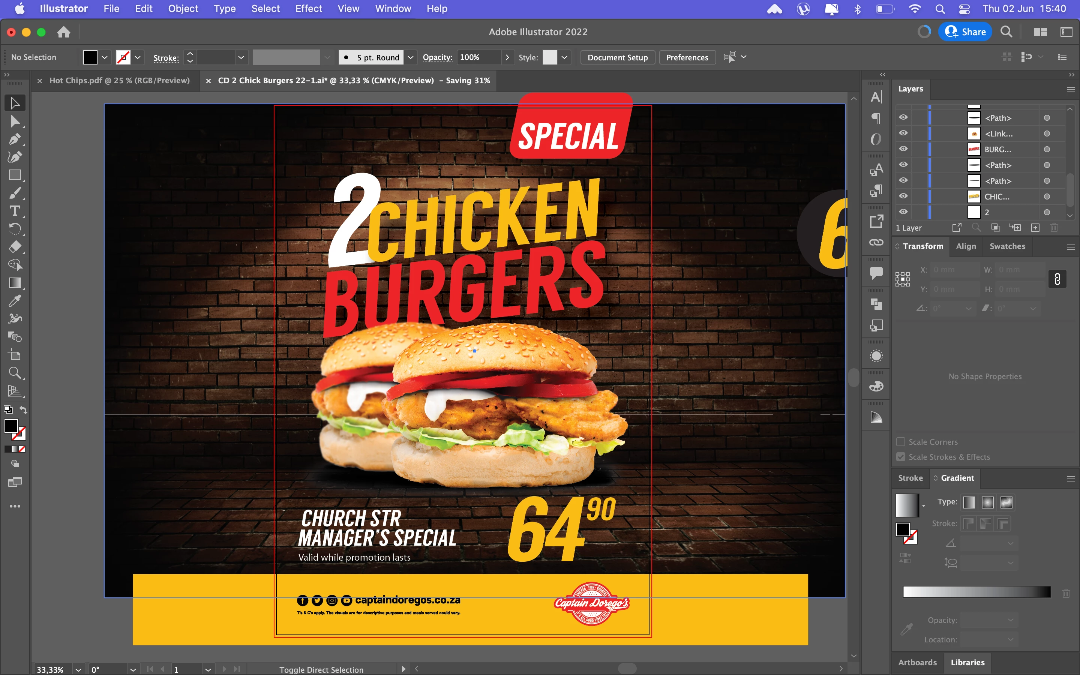Screen dimensions: 1080x675
Task: Select the Eyedropper tool
Action: point(15,301)
